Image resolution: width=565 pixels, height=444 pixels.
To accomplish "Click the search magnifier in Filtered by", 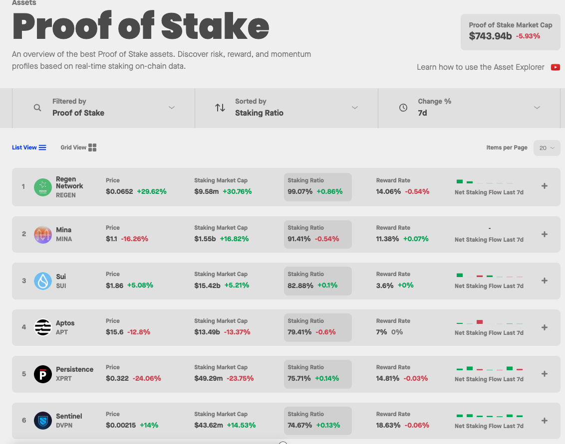I will coord(37,108).
